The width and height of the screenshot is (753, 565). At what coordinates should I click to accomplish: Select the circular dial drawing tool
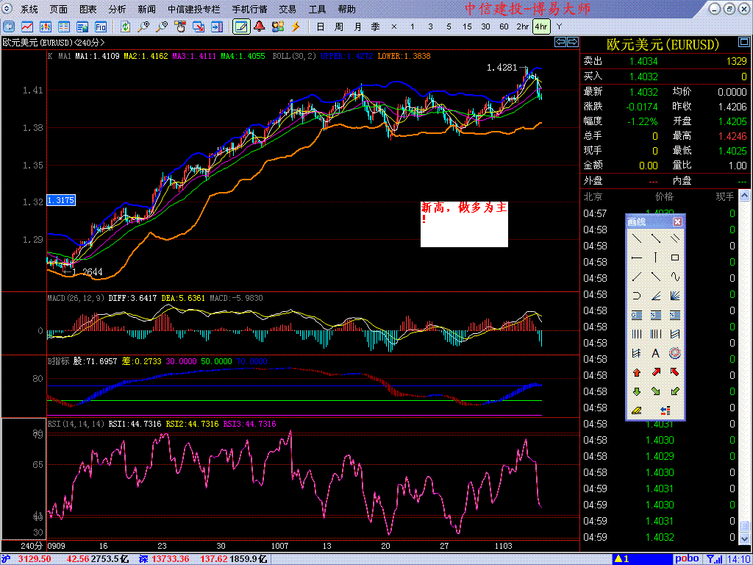point(675,354)
